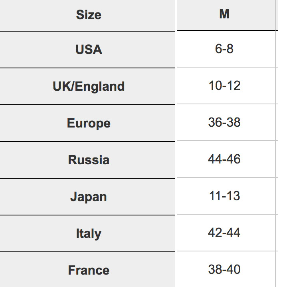Select the UK/England row label
This screenshot has width=281, height=287.
(x=89, y=86)
